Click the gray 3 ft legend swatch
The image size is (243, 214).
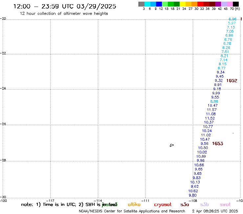(142, 4)
